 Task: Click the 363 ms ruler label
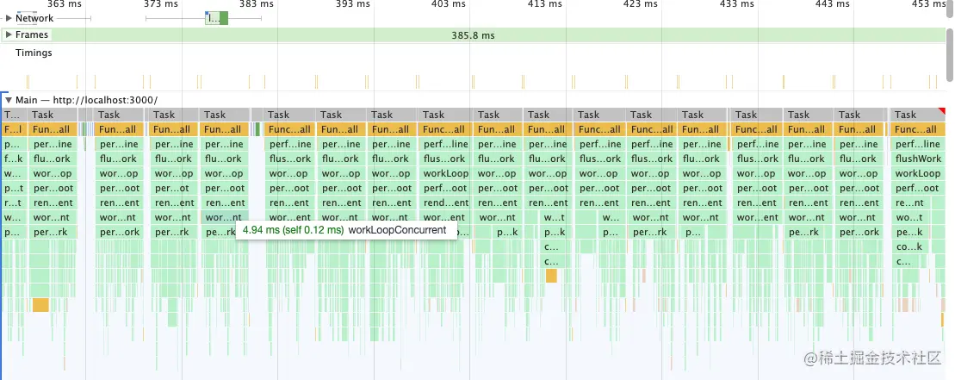click(64, 4)
